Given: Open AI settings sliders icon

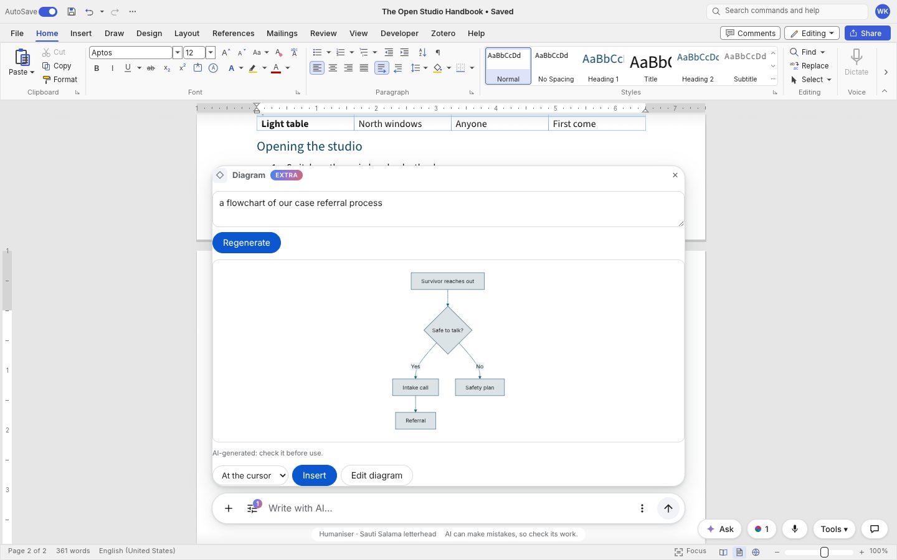Looking at the screenshot, I should coord(253,508).
